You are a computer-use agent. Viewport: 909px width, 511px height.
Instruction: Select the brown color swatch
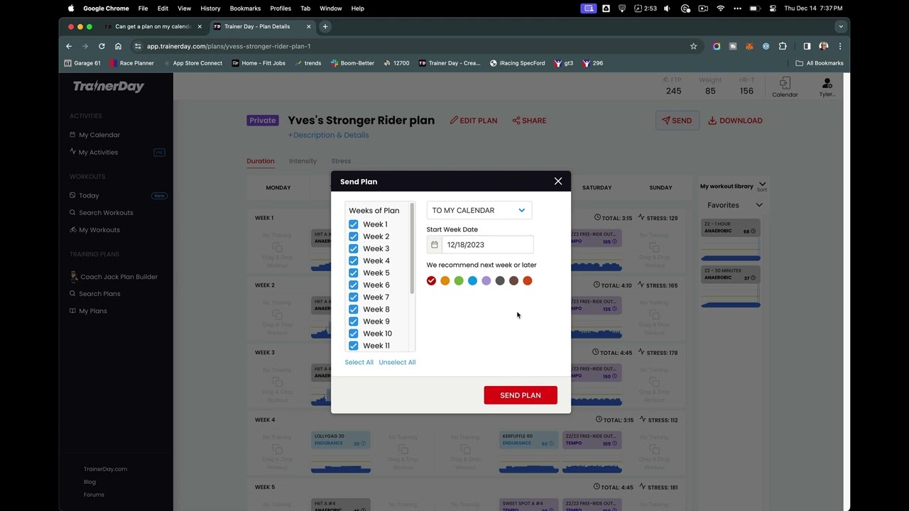coord(513,281)
